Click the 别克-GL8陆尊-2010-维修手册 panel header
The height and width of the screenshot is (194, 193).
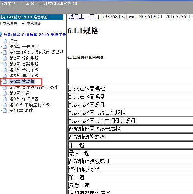[x=32, y=17]
